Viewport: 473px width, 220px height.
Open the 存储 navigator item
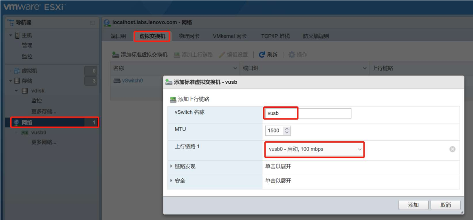pyautogui.click(x=27, y=81)
